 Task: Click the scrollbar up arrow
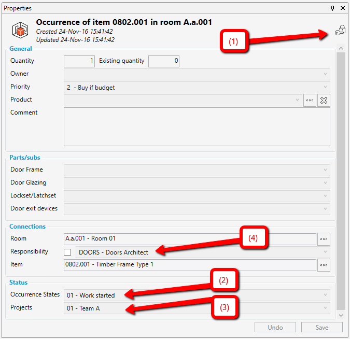pos(341,48)
